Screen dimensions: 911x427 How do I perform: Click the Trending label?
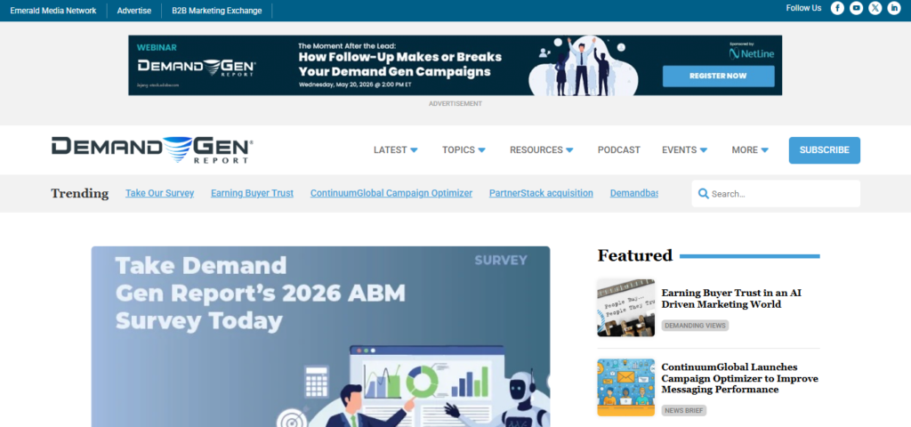click(79, 193)
